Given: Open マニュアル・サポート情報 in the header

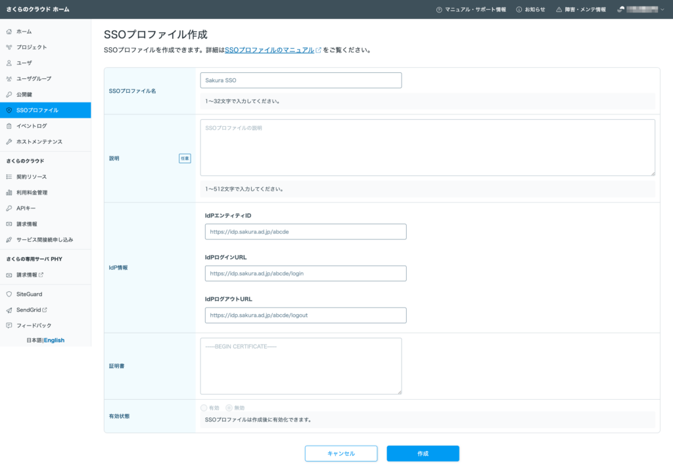Looking at the screenshot, I should [471, 9].
